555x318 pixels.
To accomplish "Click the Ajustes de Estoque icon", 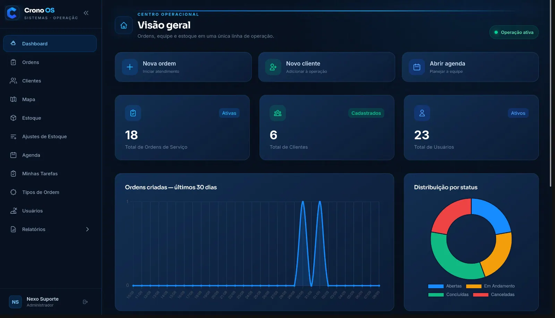I will click(x=14, y=136).
